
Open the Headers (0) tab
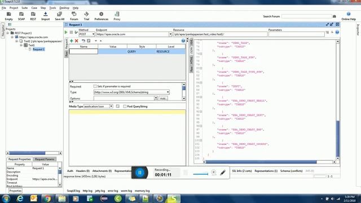coord(83,171)
